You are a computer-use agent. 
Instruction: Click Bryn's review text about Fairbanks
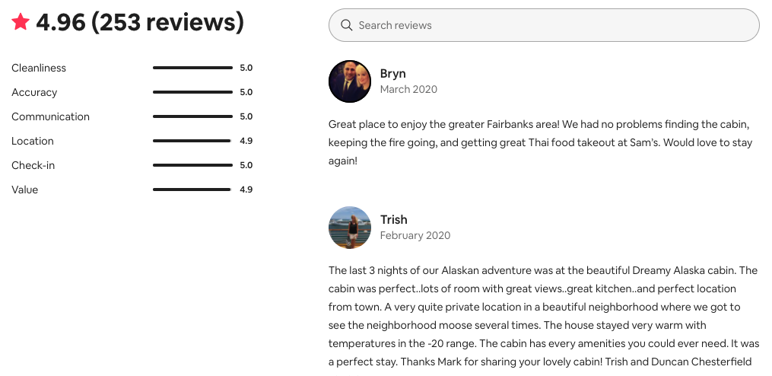tap(540, 142)
